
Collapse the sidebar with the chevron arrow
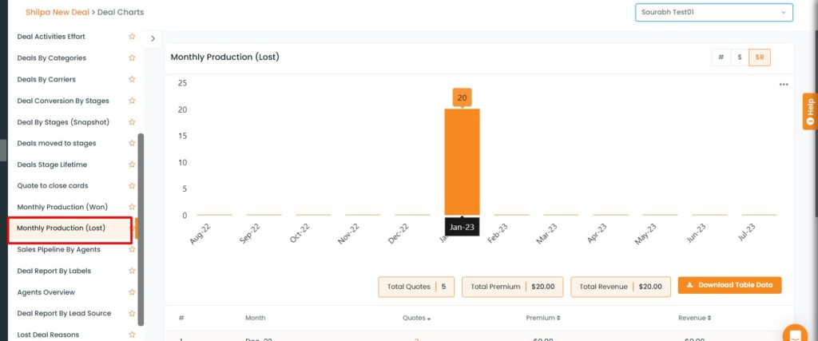click(x=153, y=38)
